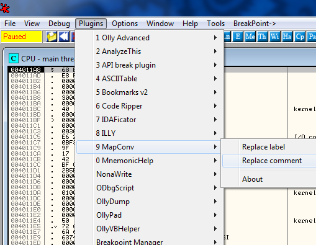Click the Open file folder icon

(x=52, y=37)
